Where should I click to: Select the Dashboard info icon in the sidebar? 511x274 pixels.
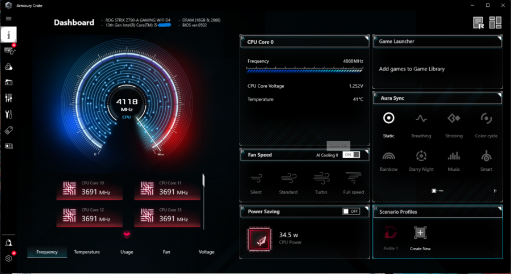pyautogui.click(x=9, y=34)
